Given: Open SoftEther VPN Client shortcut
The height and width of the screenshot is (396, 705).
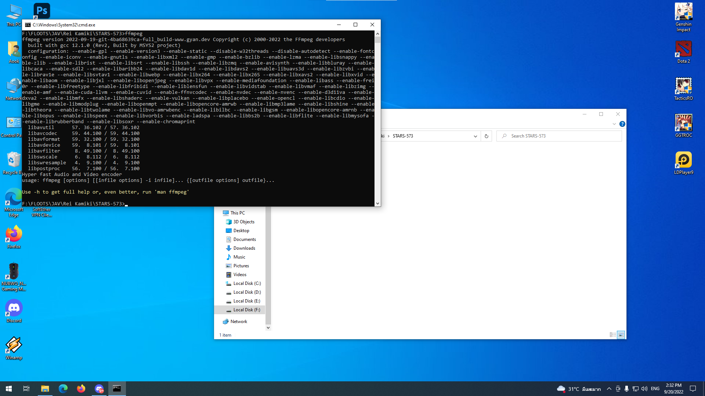Looking at the screenshot, I should coord(41,212).
